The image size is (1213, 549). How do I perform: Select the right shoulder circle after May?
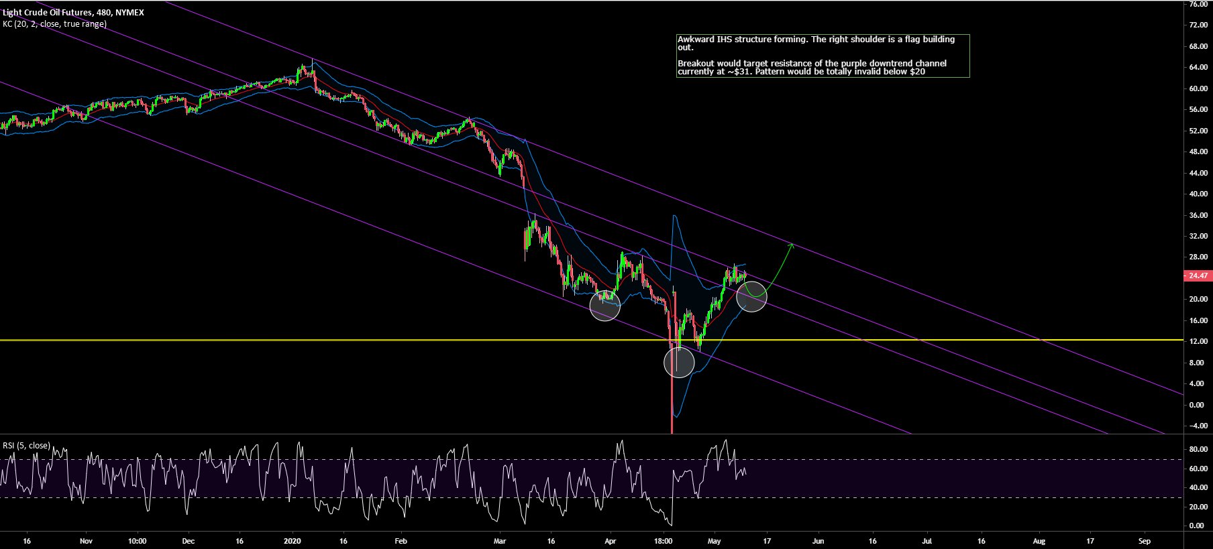(751, 296)
